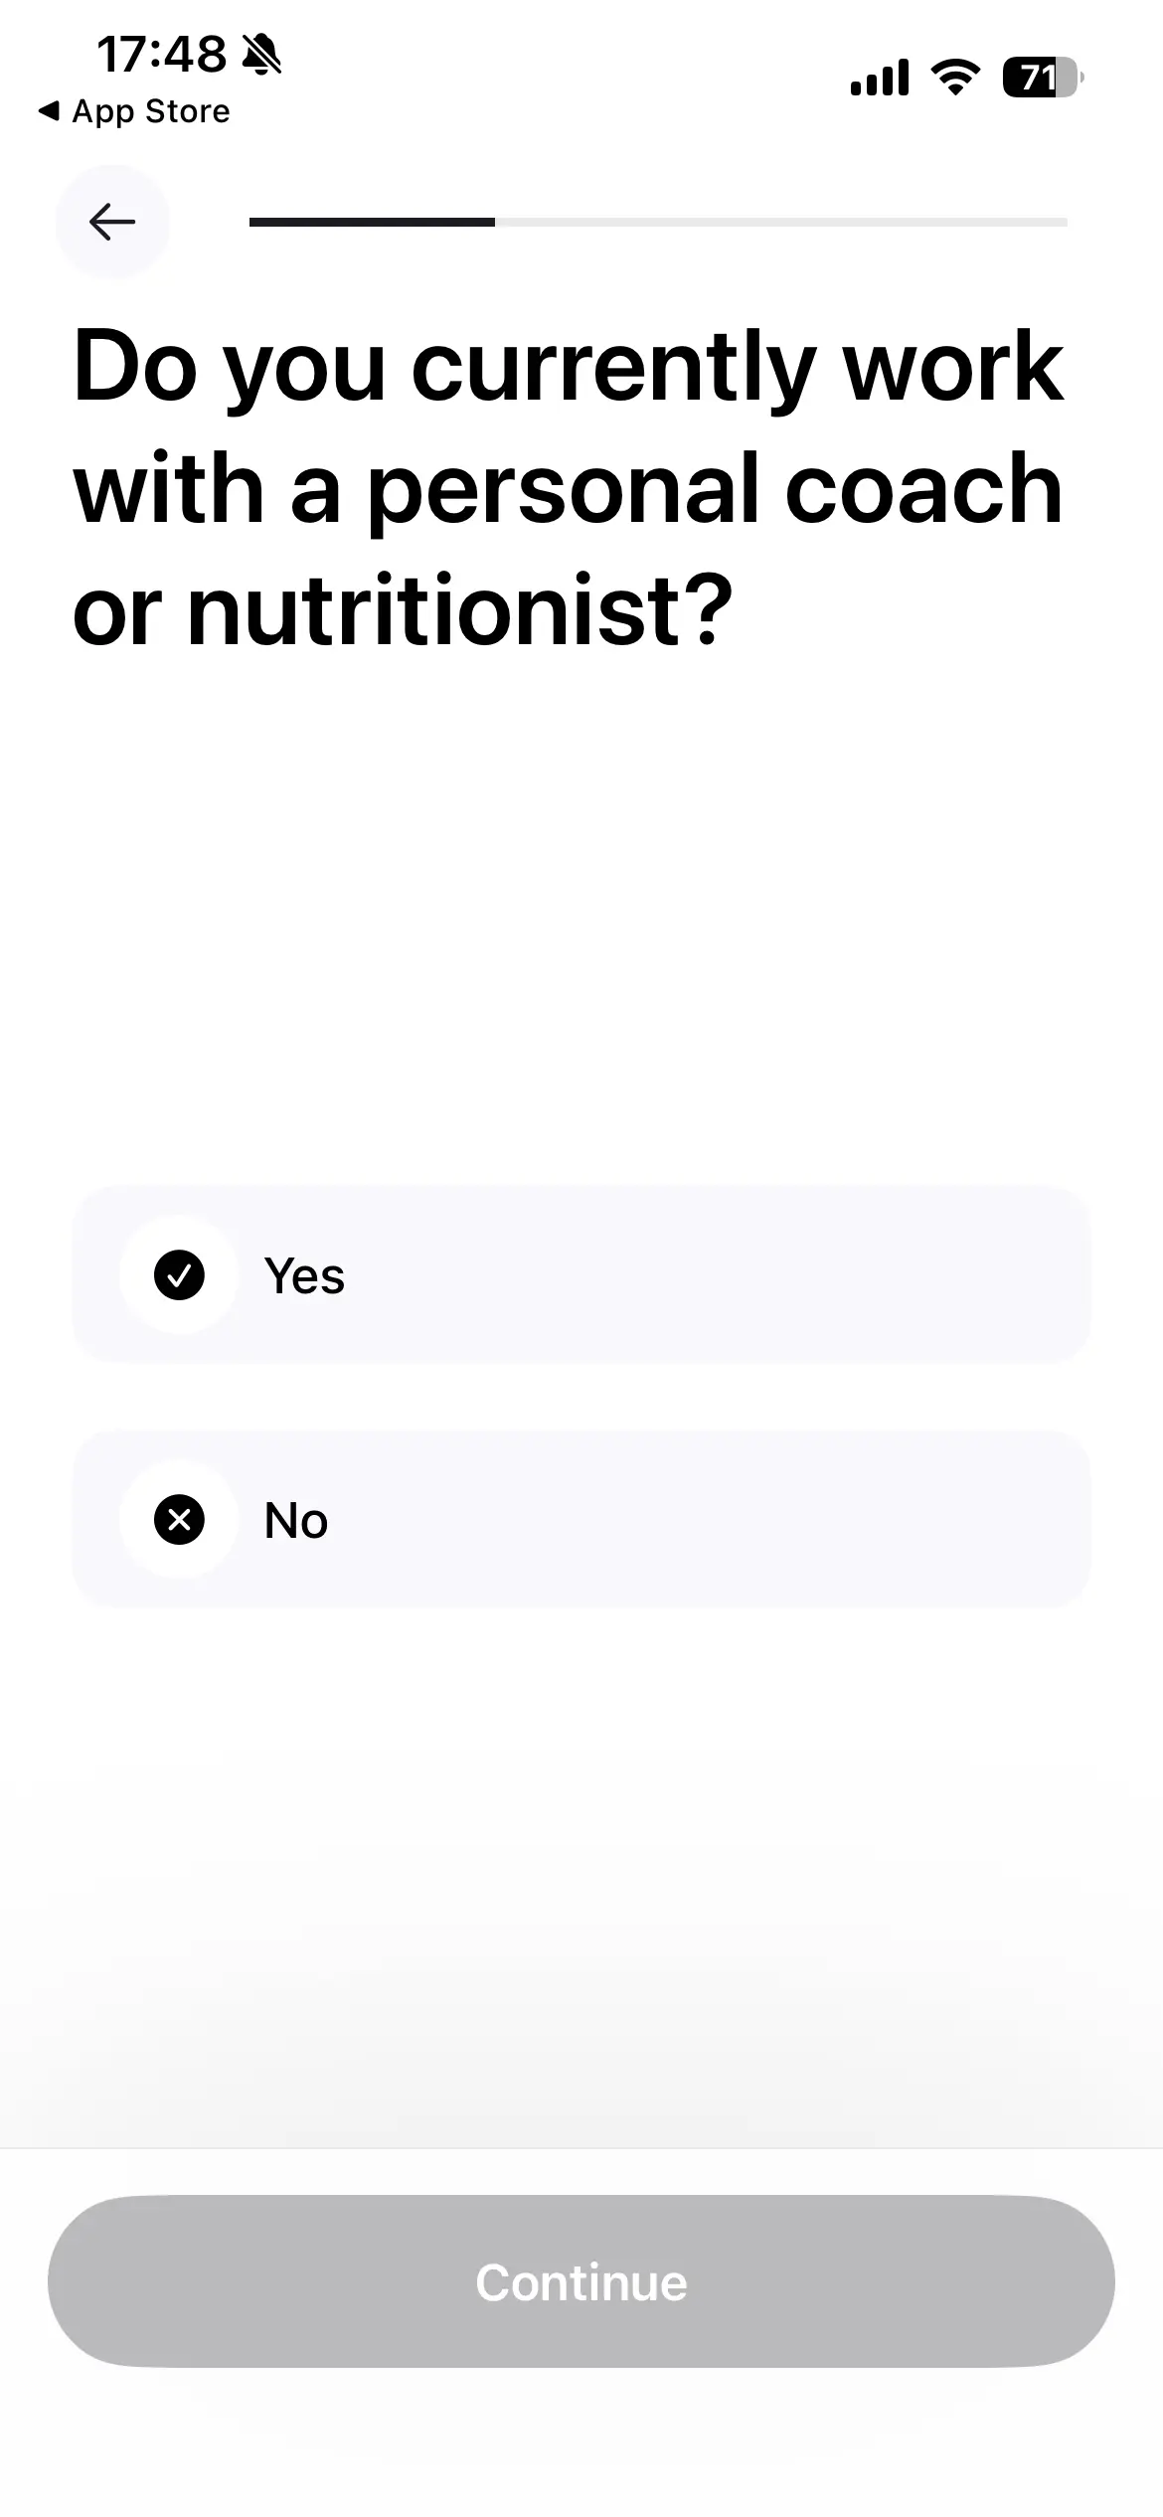Click the Wi-Fi status icon
The height and width of the screenshot is (2517, 1163).
click(x=954, y=77)
